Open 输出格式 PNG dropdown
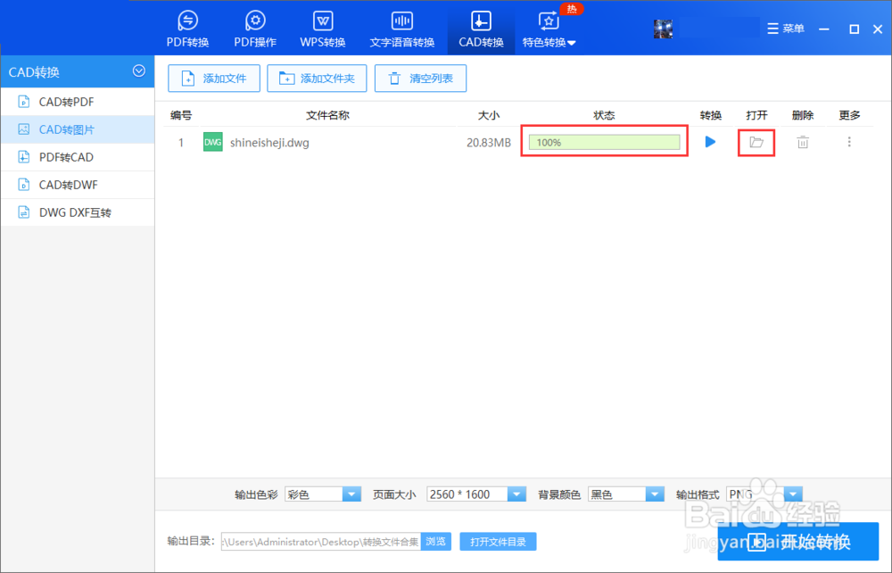Screen dimensions: 892x573 point(764,494)
